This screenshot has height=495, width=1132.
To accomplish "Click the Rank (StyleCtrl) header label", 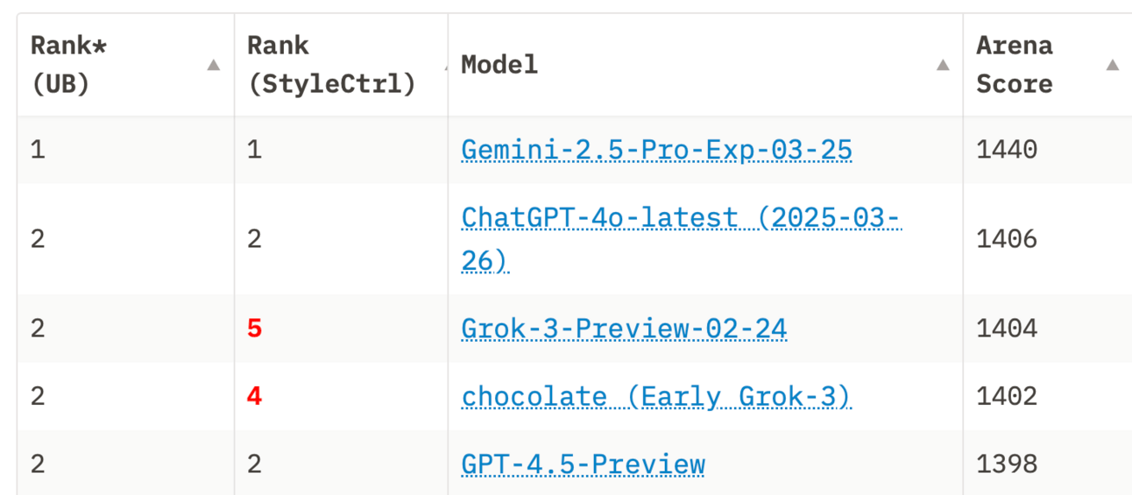I will 331,65.
